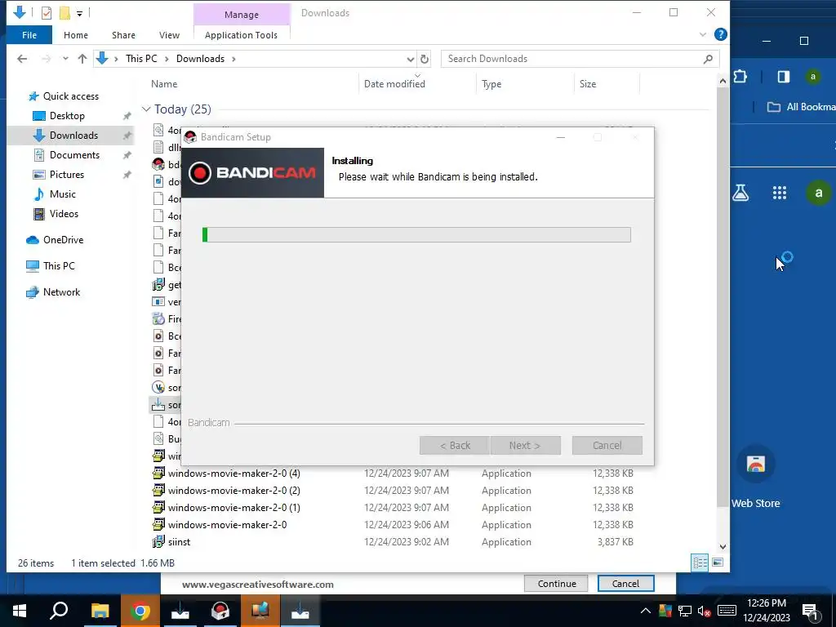
Task: Open File Explorer from taskbar
Action: point(100,611)
